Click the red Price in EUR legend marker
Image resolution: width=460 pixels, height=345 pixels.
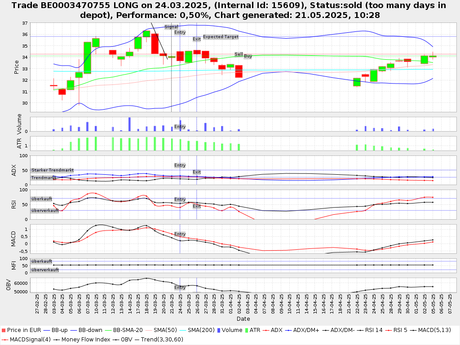point(3,330)
